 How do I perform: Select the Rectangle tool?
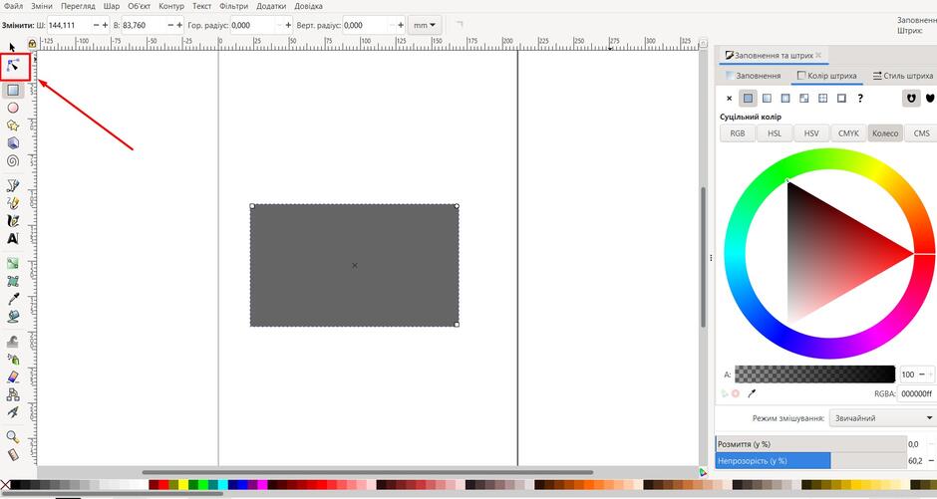tap(13, 90)
